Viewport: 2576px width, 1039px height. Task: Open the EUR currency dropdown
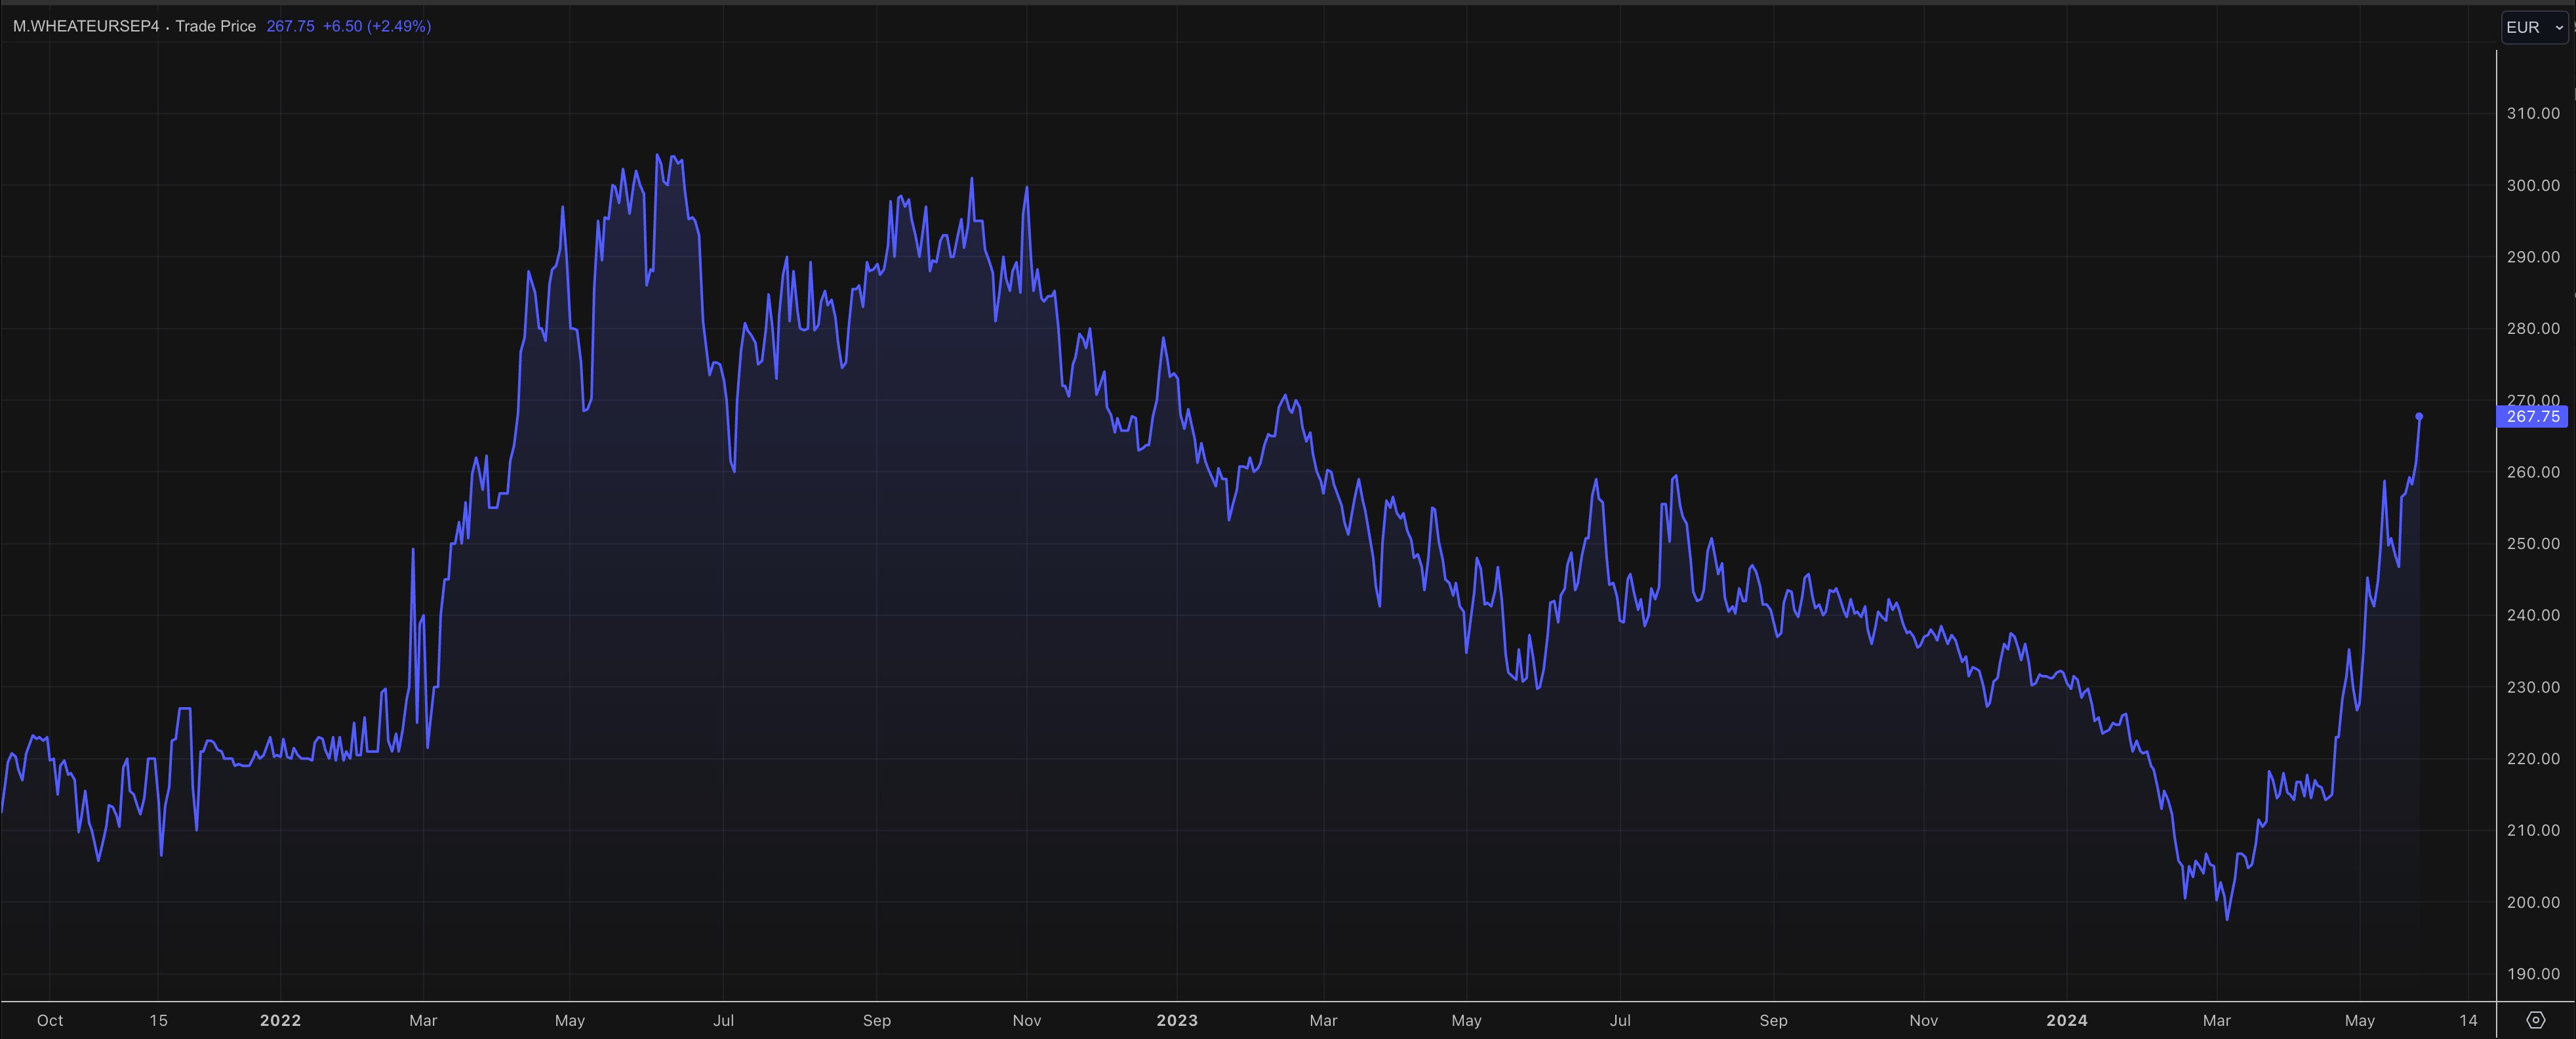[x=2534, y=27]
